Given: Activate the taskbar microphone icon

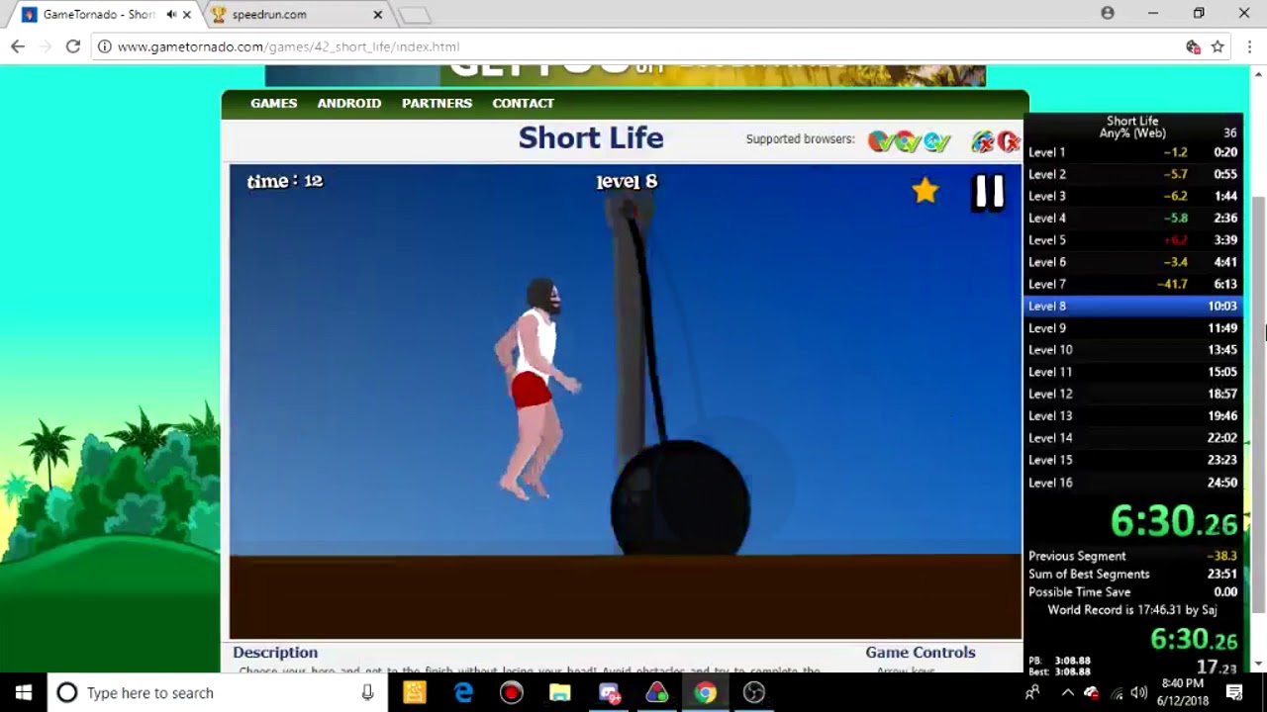Looking at the screenshot, I should click(367, 692).
